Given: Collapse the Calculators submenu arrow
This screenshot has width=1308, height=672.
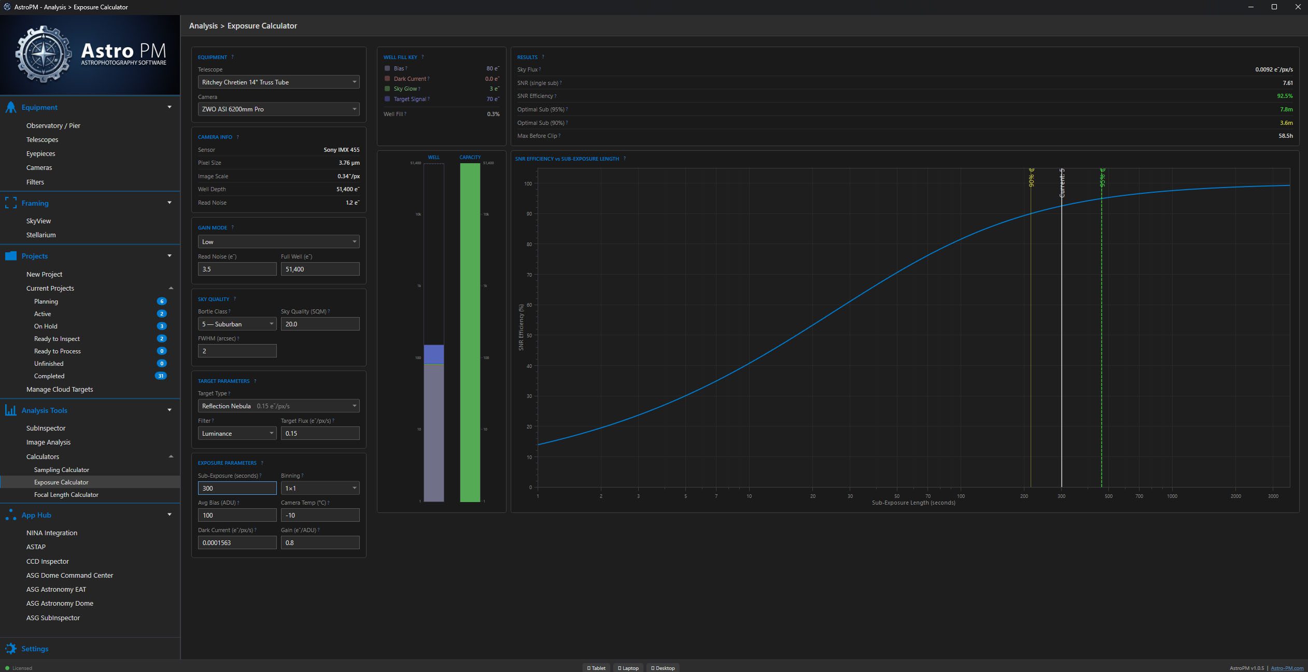Looking at the screenshot, I should [x=171, y=456].
